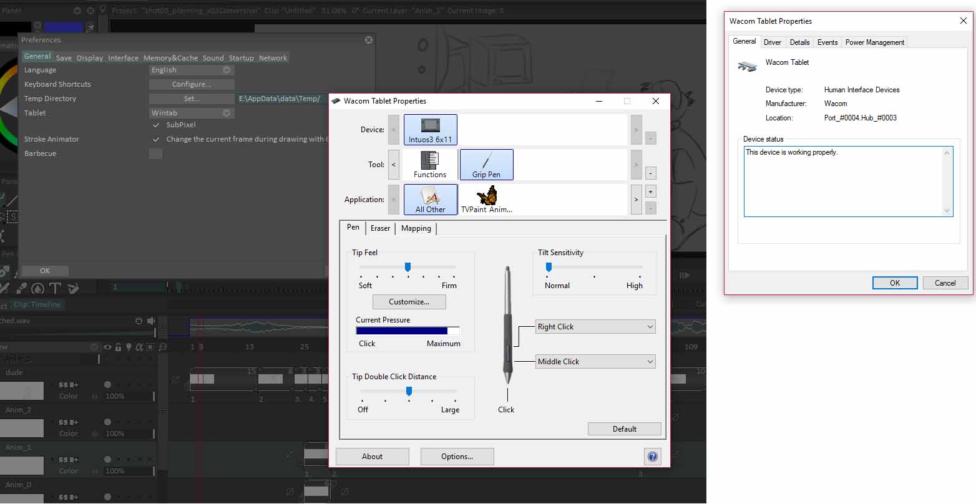Open the Panel menu arrow icon

point(77,11)
